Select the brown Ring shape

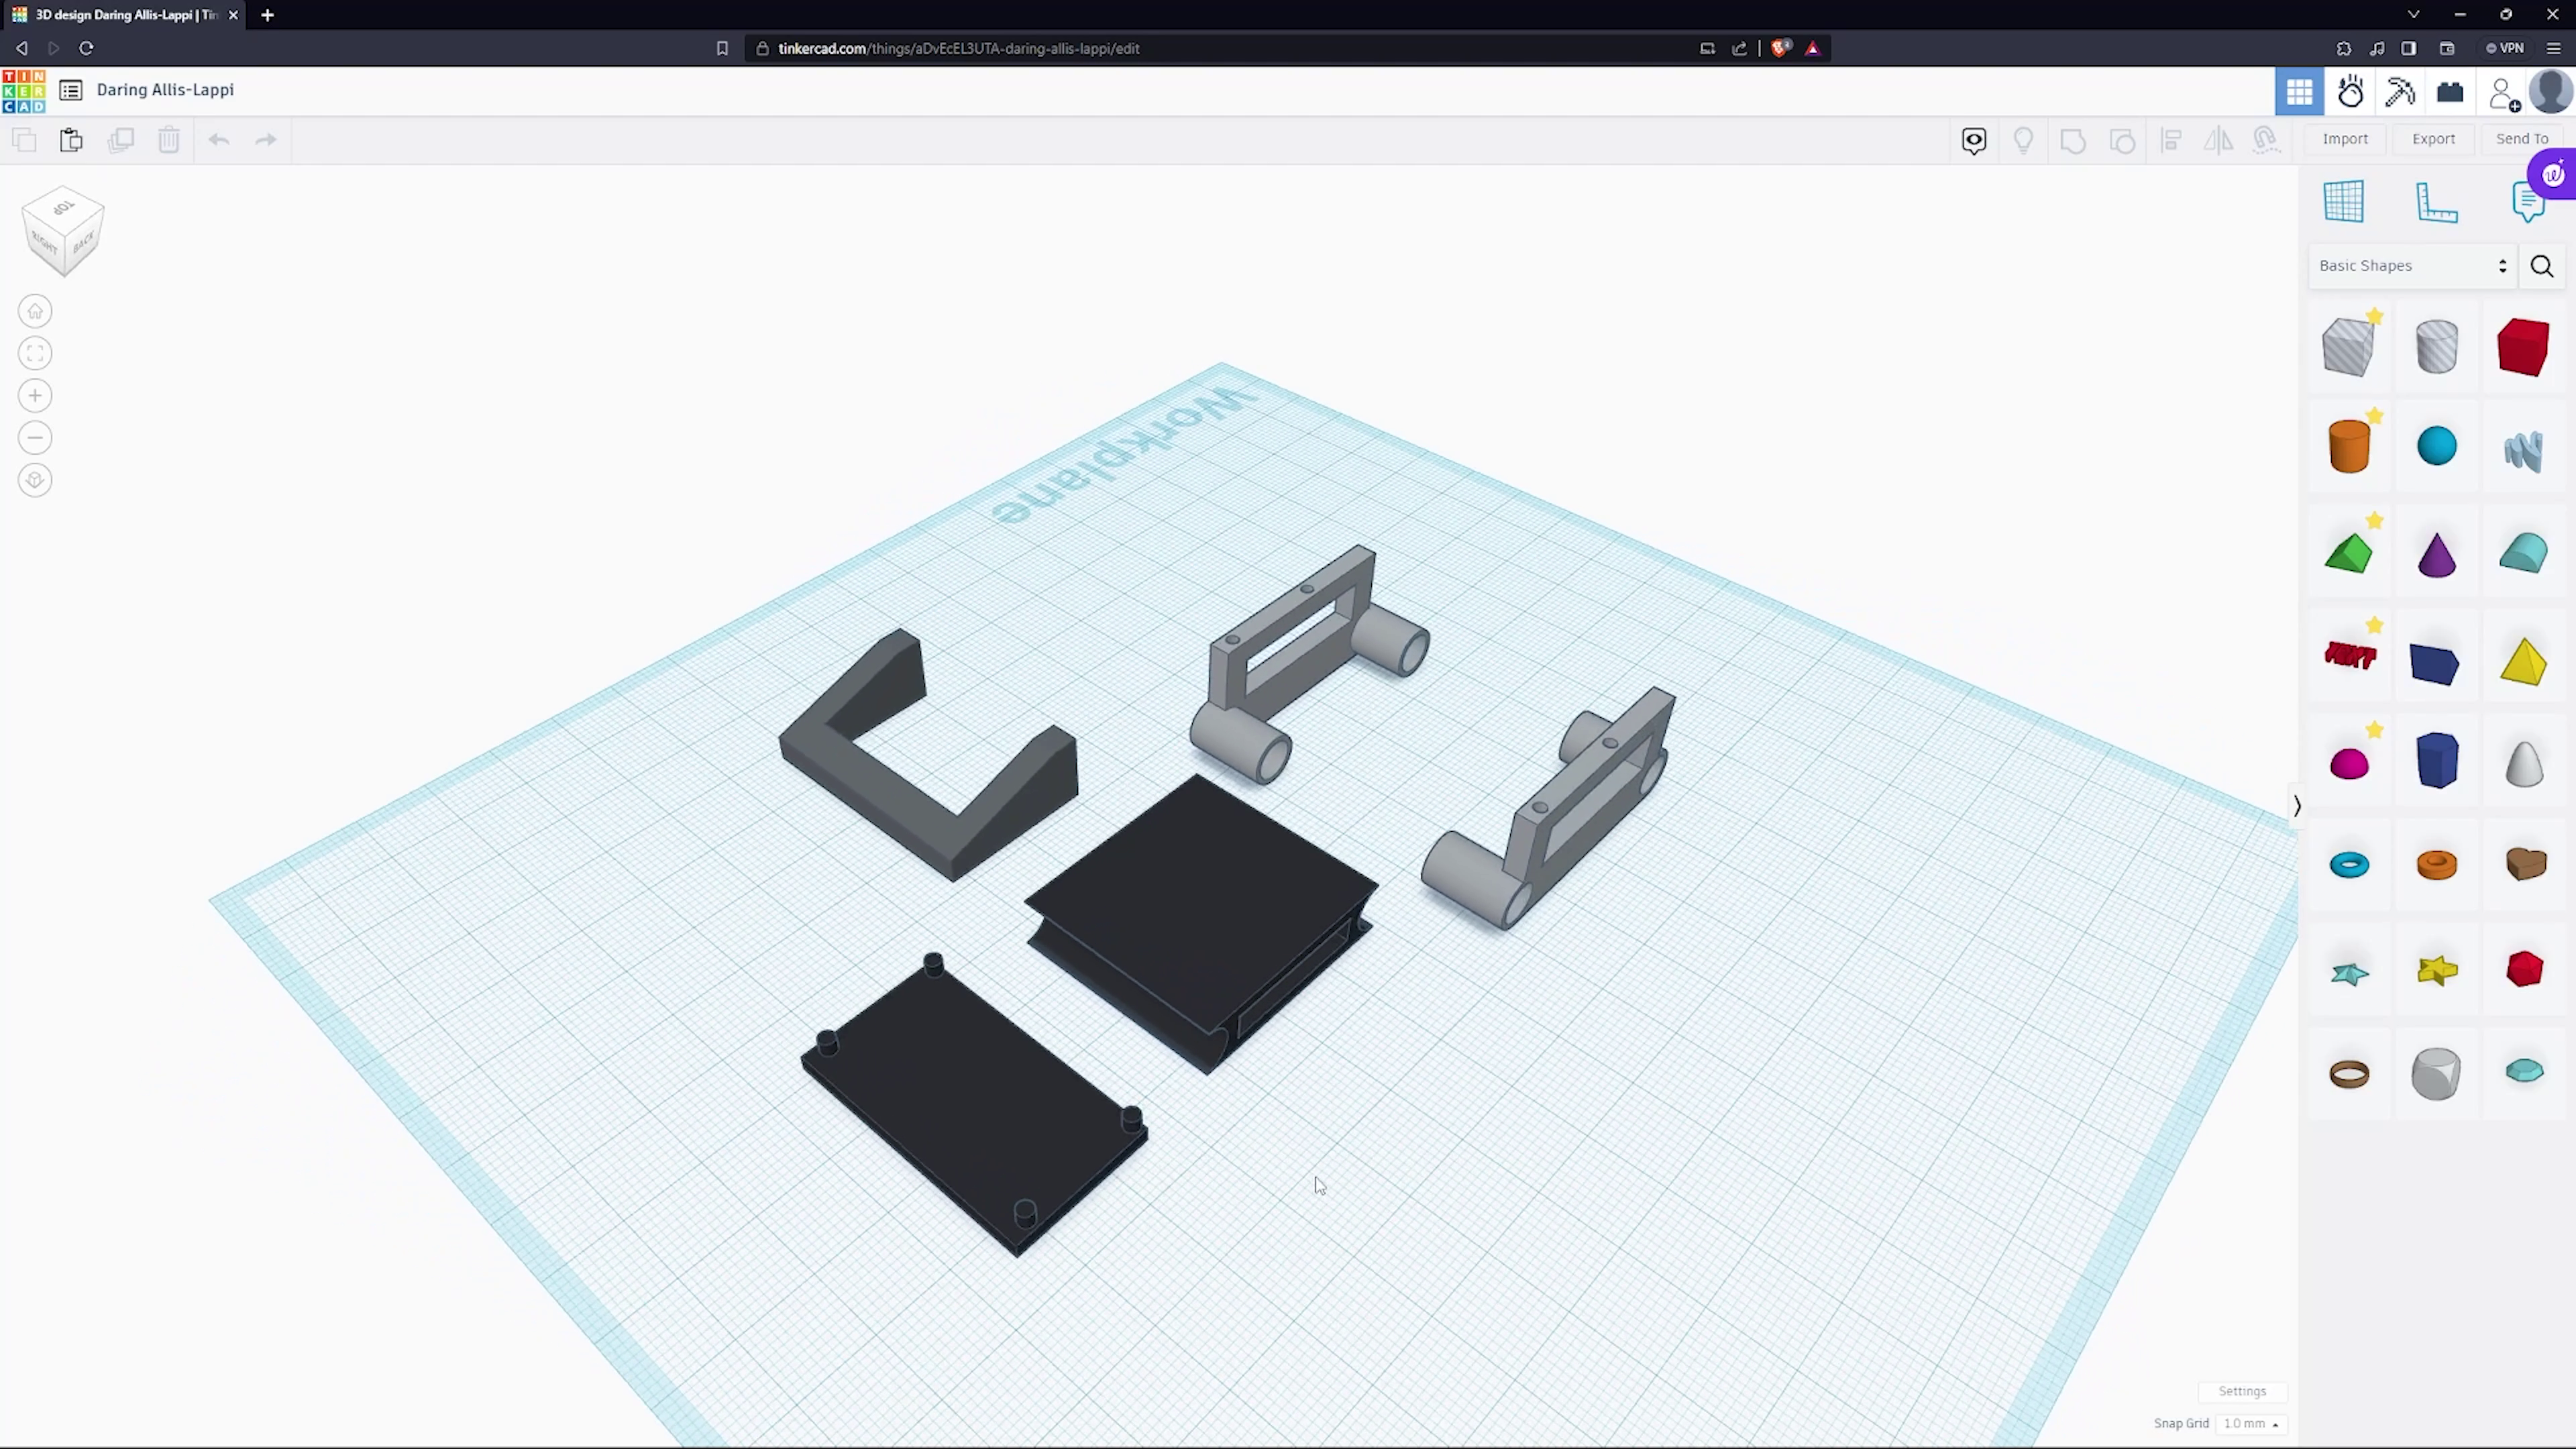click(x=2349, y=1075)
